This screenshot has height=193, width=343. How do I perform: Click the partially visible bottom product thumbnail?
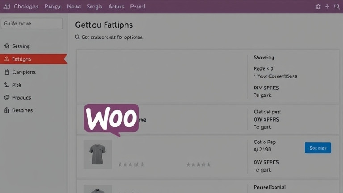point(97,189)
